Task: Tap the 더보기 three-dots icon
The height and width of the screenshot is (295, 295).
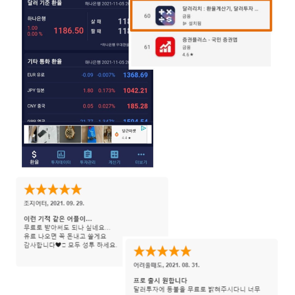Action: coord(141,154)
